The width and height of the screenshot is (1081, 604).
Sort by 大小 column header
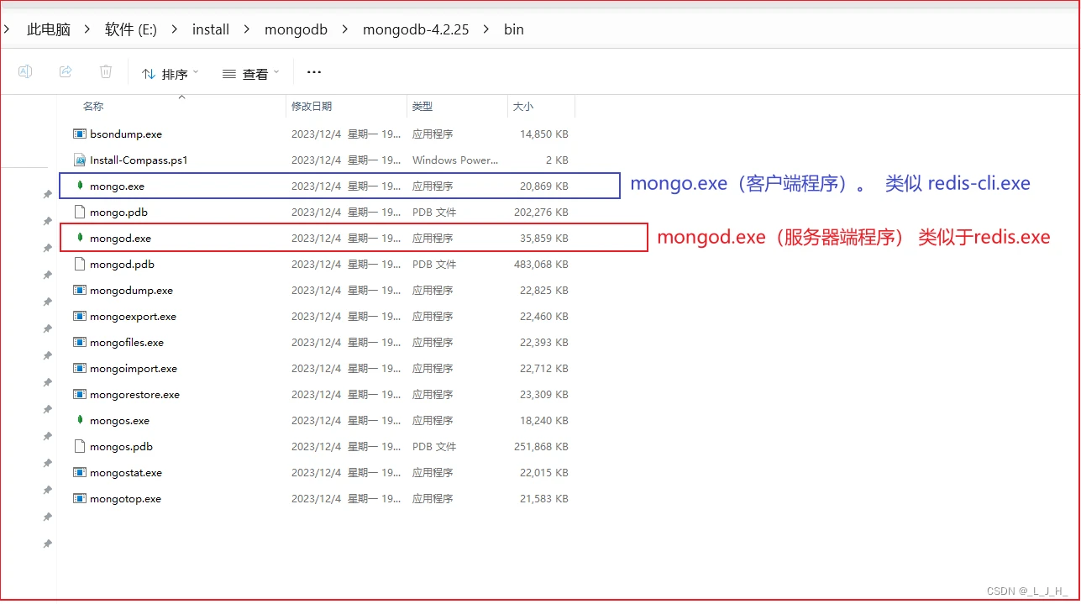[523, 107]
